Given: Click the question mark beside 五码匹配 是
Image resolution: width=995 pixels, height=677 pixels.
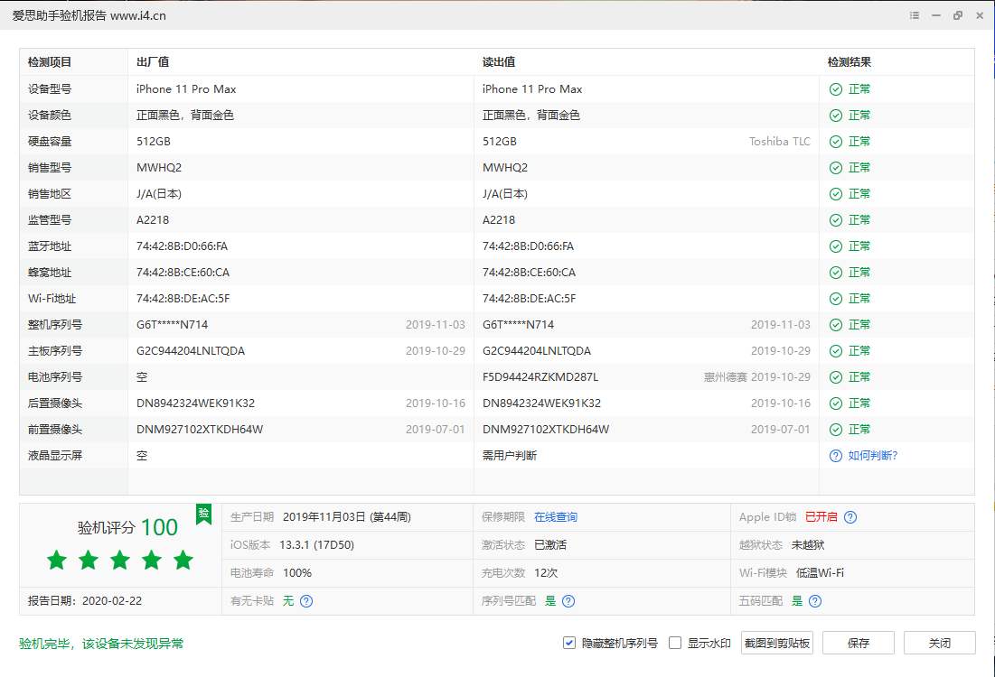Looking at the screenshot, I should click(x=814, y=600).
